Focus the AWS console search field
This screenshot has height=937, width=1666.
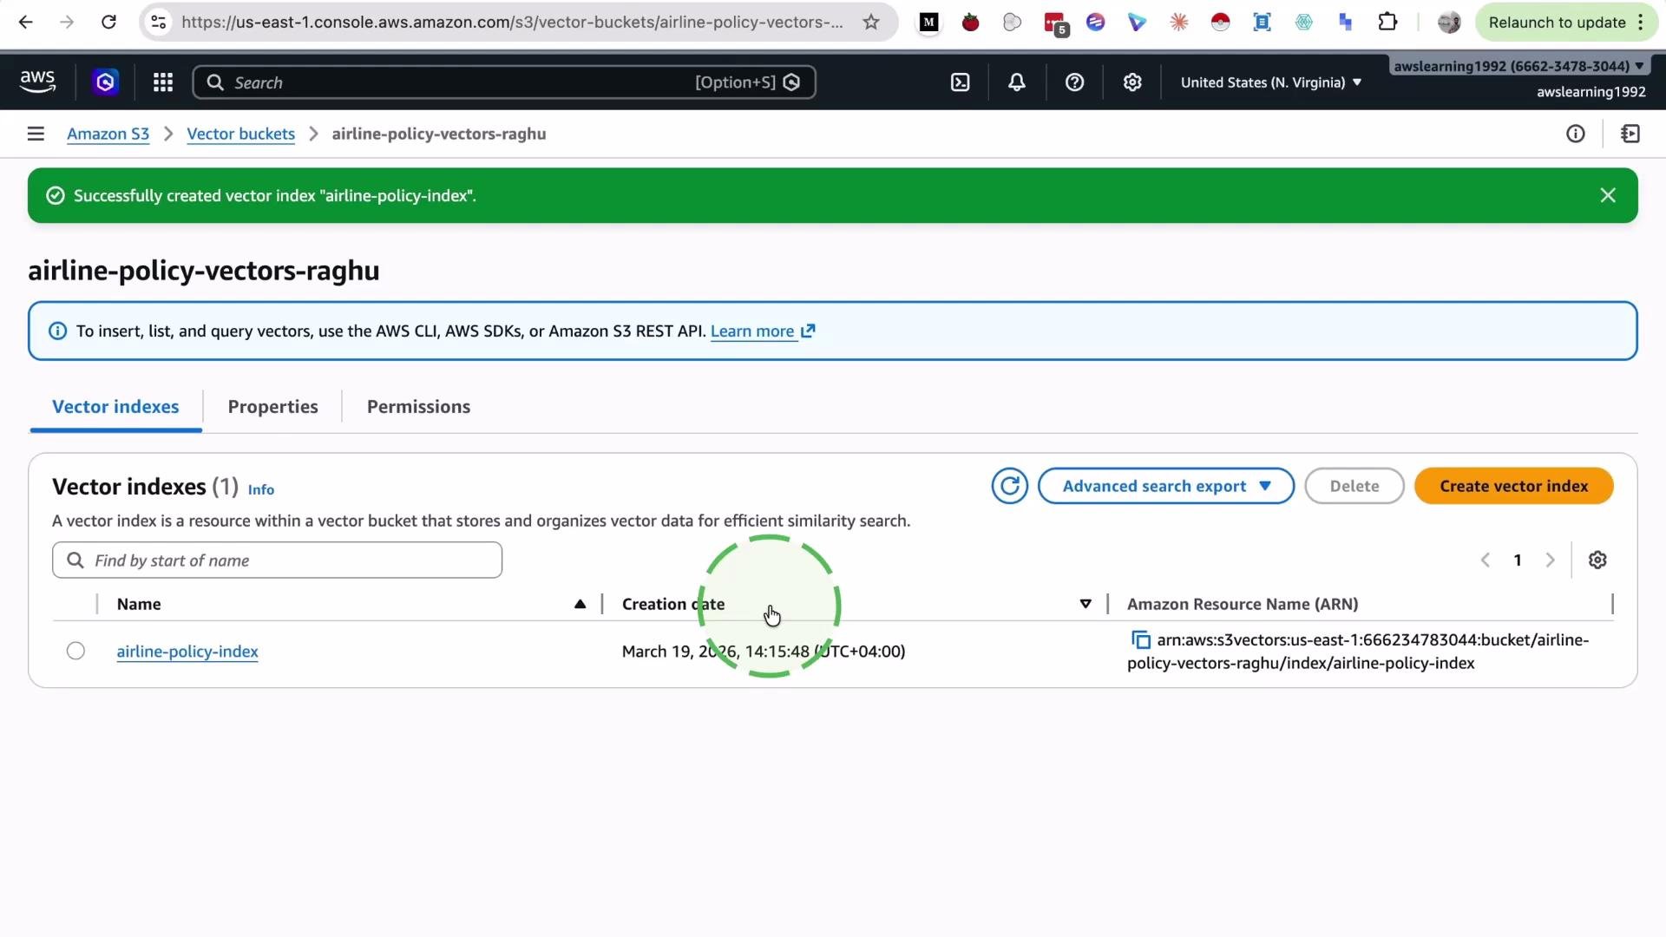coord(503,82)
